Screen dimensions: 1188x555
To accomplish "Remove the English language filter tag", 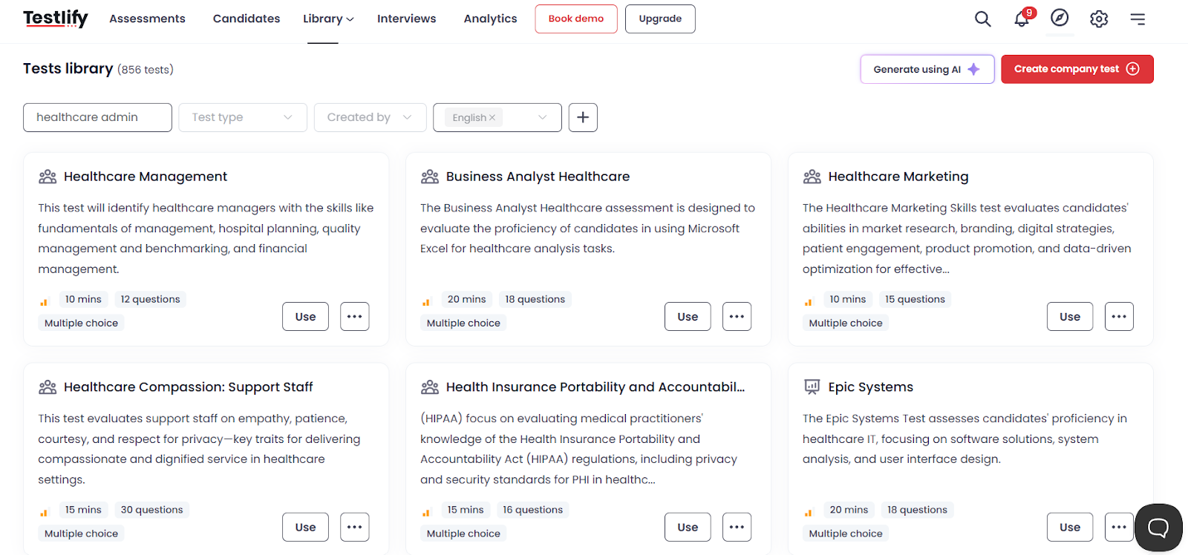I will click(x=492, y=118).
